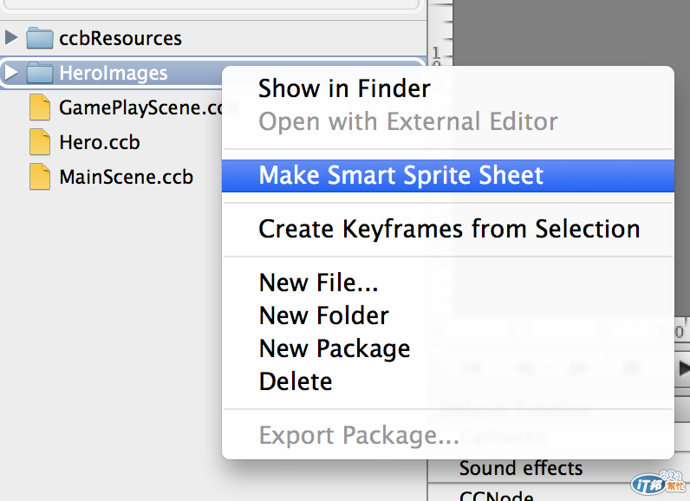
Task: Expand the HeroImages folder disclosure triangle
Action: [11, 73]
